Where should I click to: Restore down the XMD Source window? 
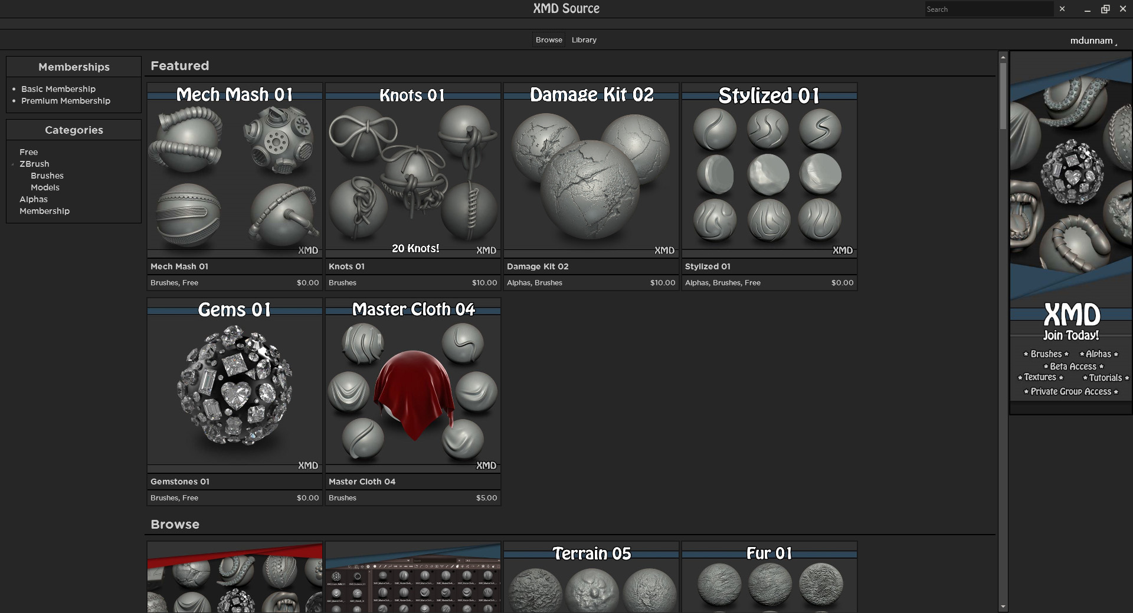point(1105,9)
